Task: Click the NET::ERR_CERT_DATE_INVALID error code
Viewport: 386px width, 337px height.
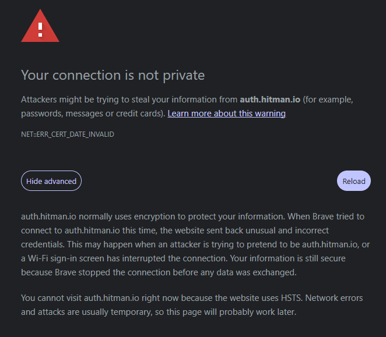Action: coord(67,134)
